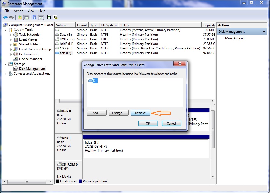Viewport: 270px width, 193px height.
Task: Click the Storage node icon
Action: pos(11,64)
